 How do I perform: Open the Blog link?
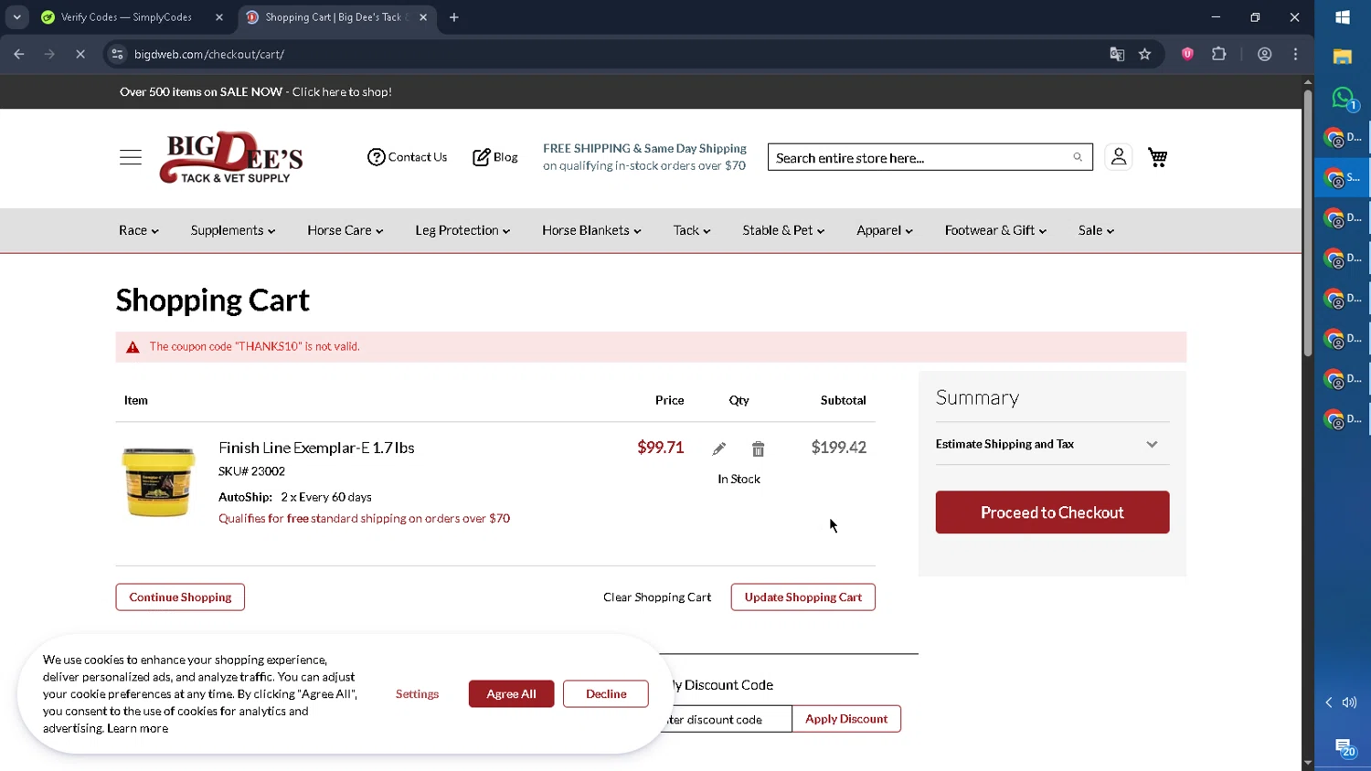tap(494, 157)
